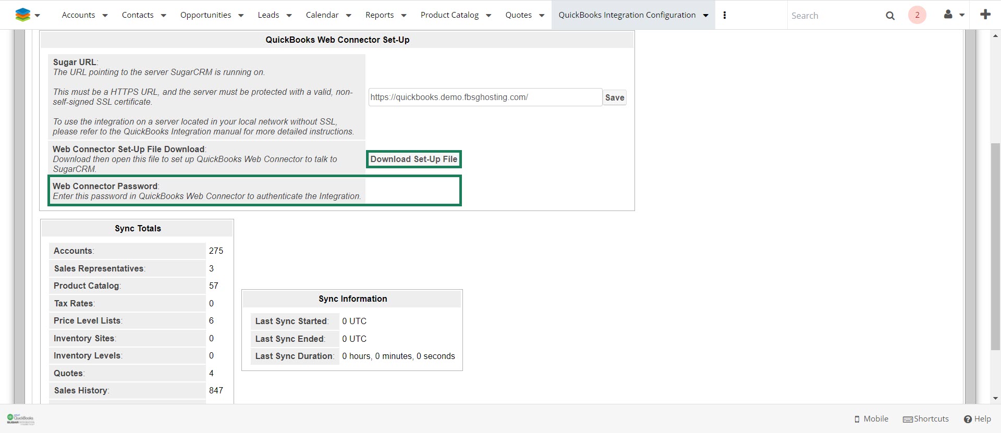Viewport: 1001px width, 433px height.
Task: Open the notifications badge showing 2
Action: (x=917, y=15)
